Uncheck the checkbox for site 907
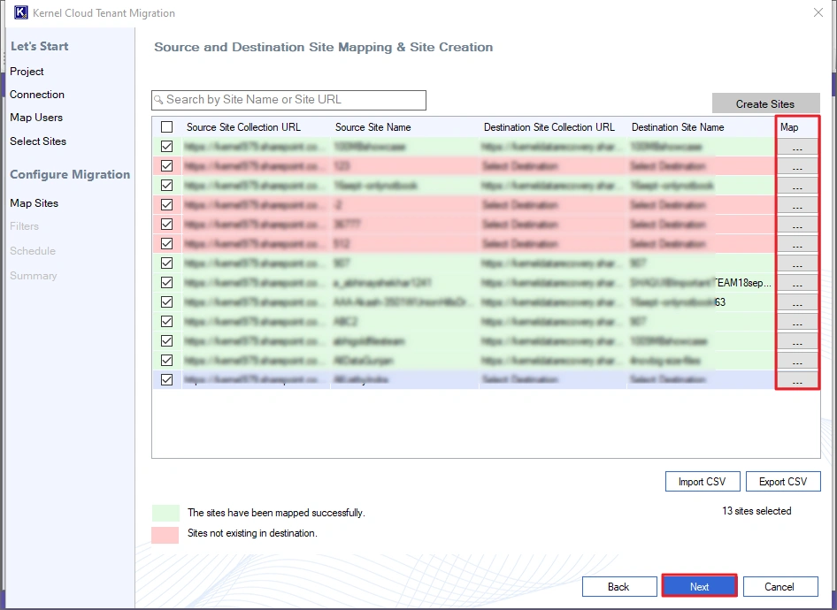Screen dimensions: 837x610 (x=167, y=263)
